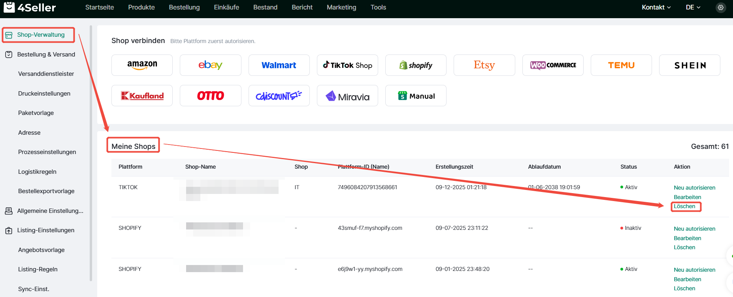
Task: Connect an Amazon shop
Action: tap(142, 65)
